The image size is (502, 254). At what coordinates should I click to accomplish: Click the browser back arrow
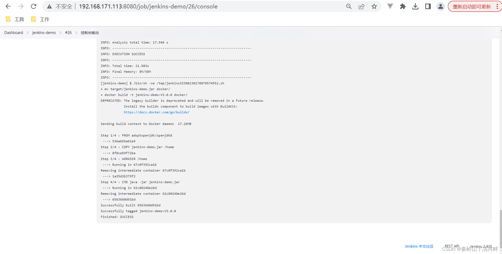pos(8,6)
